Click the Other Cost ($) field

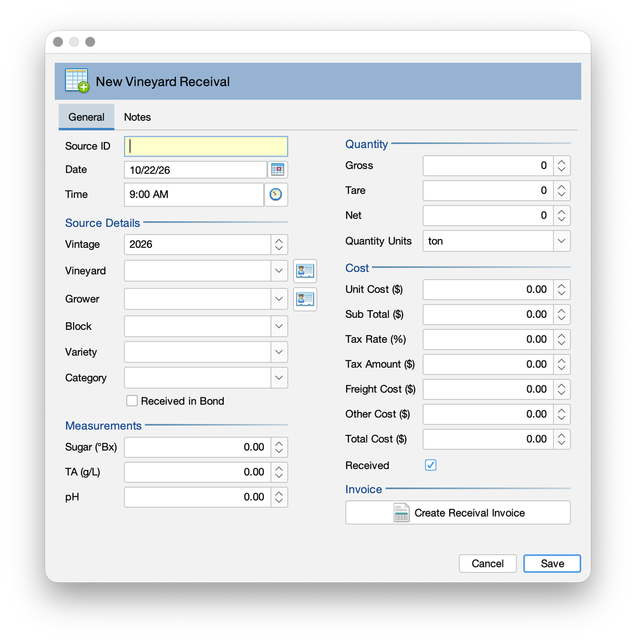pyautogui.click(x=488, y=415)
